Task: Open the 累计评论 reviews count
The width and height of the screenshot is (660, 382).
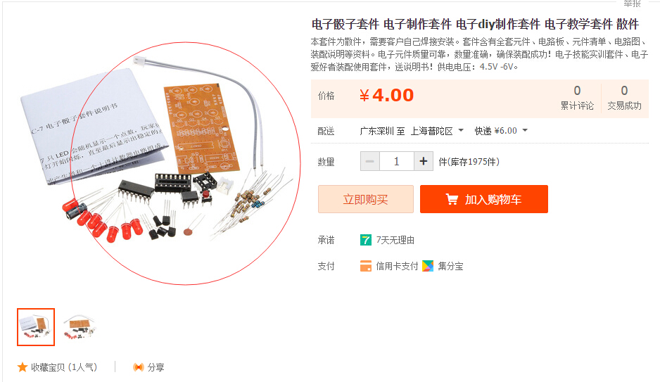Action: 577,98
